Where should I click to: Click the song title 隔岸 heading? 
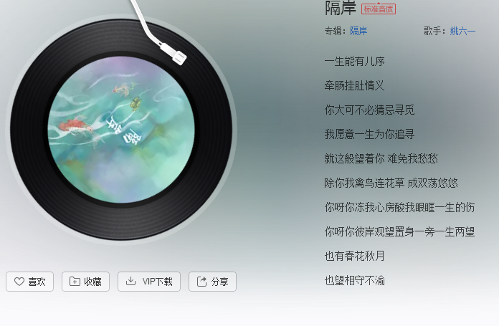[x=341, y=8]
